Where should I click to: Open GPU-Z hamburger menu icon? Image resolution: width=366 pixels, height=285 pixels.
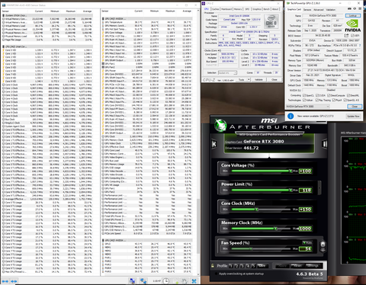coord(360,8)
